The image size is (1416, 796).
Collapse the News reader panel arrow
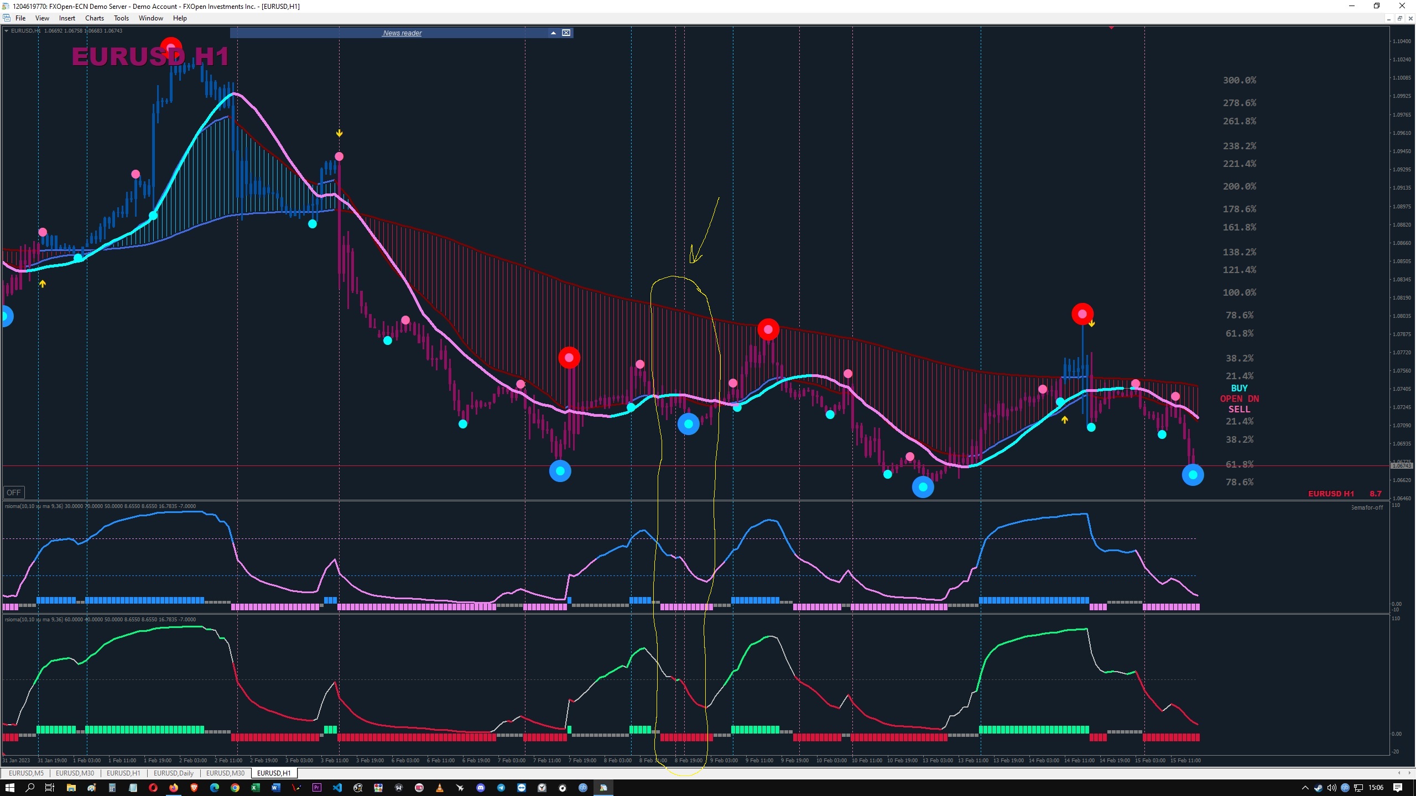(553, 33)
